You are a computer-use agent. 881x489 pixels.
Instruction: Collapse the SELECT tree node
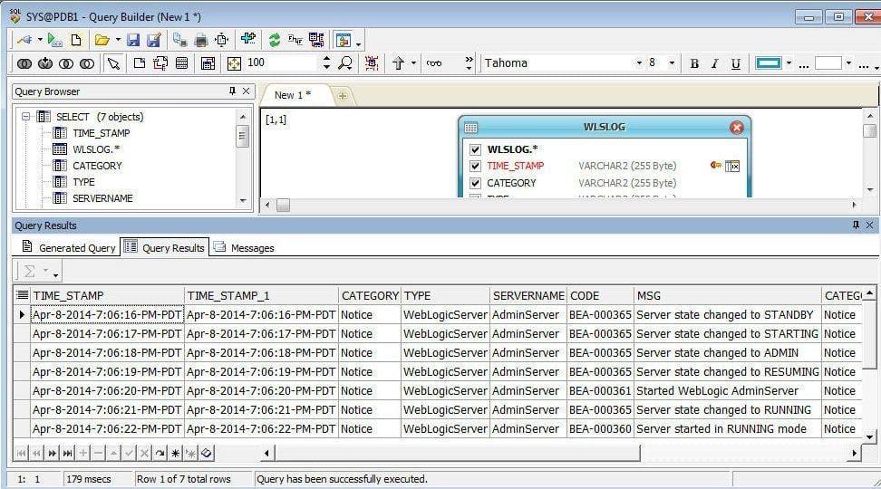tap(25, 117)
